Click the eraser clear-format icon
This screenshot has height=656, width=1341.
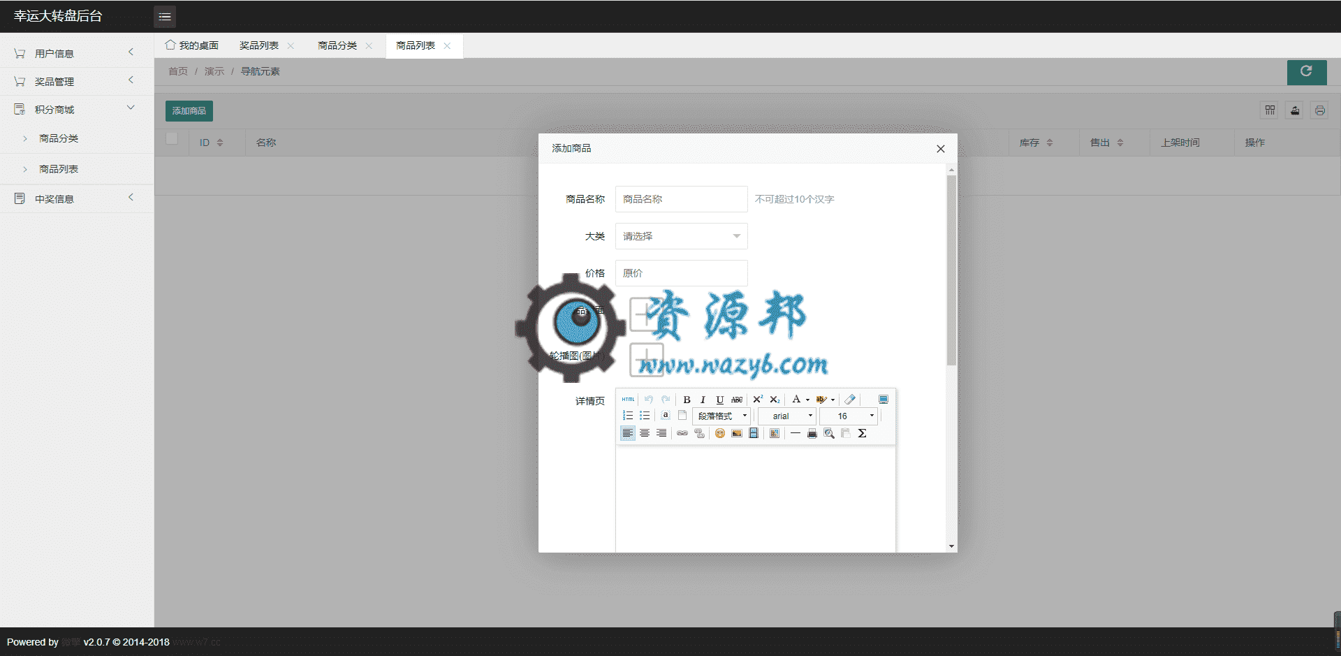850,400
